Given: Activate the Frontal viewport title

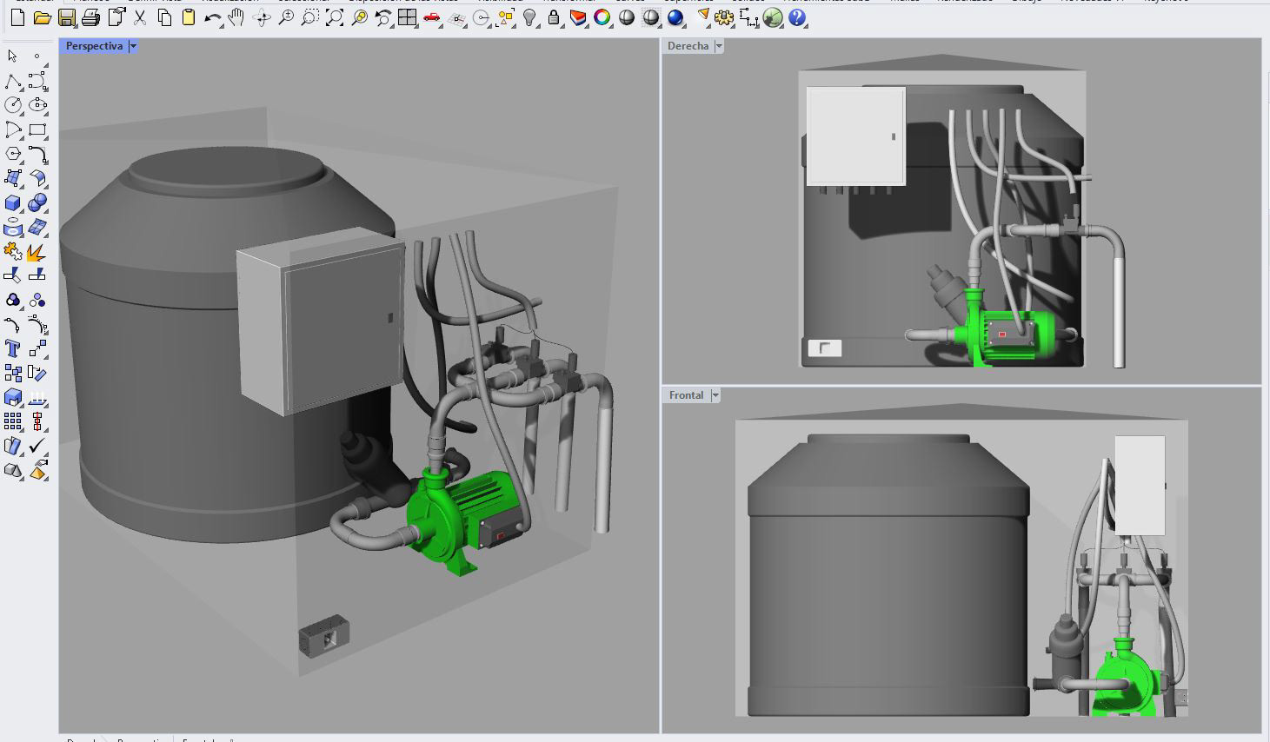Looking at the screenshot, I should pos(686,395).
